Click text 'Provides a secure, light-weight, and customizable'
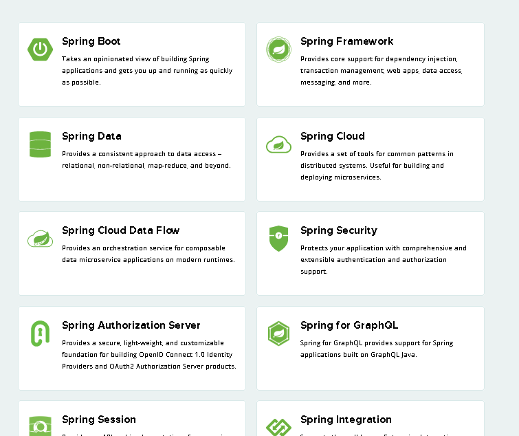Screen dimensions: 519x436 pyautogui.click(x=143, y=343)
